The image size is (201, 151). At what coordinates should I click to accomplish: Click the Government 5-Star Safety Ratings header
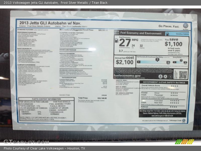click(x=164, y=83)
